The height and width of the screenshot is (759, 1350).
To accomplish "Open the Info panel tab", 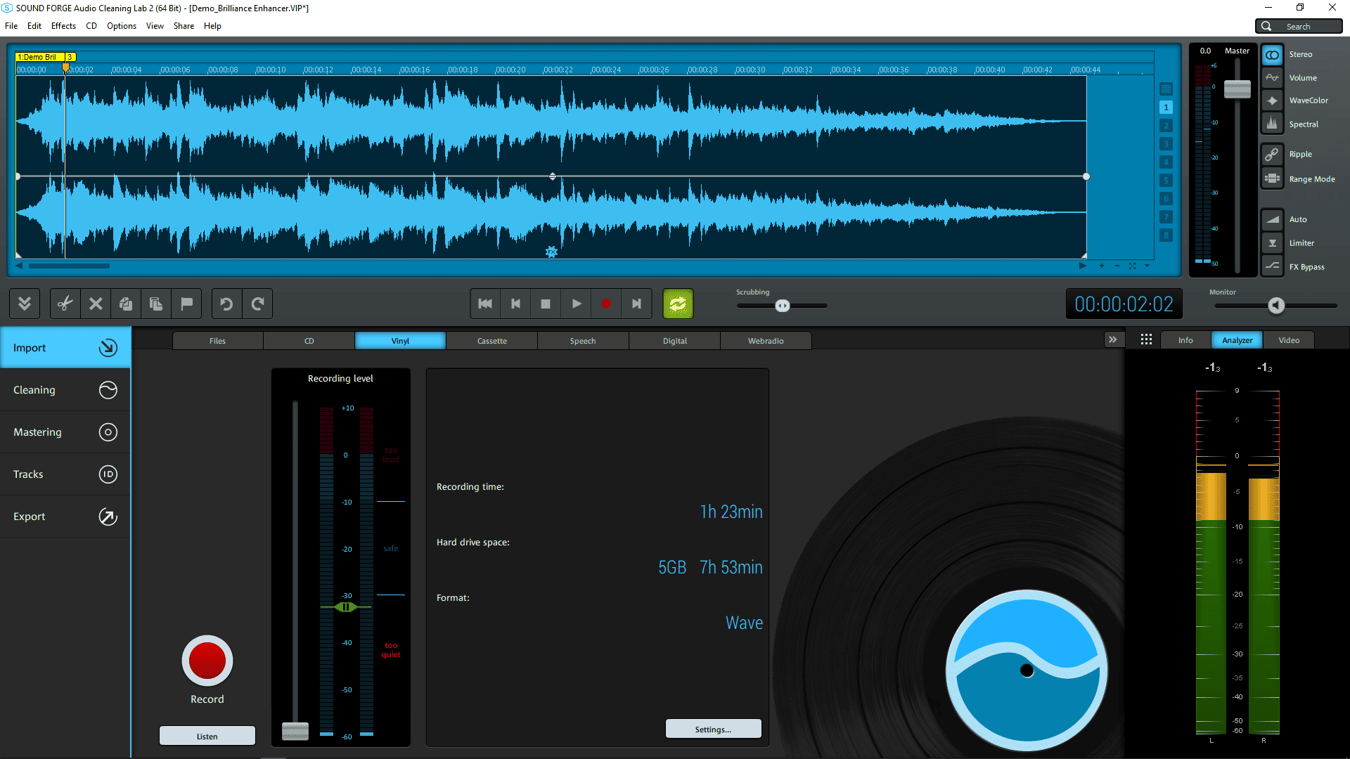I will click(x=1185, y=340).
